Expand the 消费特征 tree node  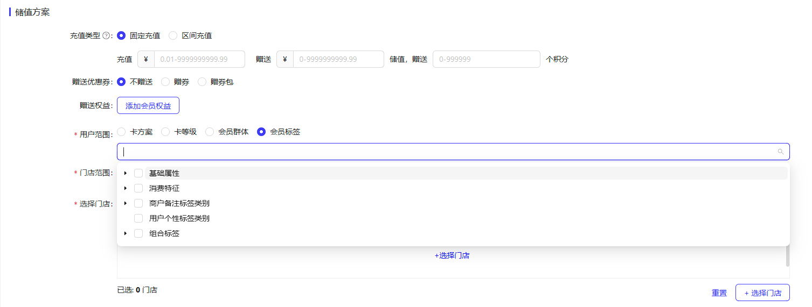pyautogui.click(x=126, y=188)
